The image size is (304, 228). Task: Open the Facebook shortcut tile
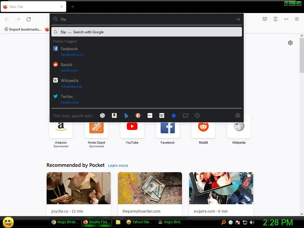tap(168, 132)
